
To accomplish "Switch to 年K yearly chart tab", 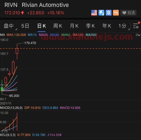I will point(107,26).
